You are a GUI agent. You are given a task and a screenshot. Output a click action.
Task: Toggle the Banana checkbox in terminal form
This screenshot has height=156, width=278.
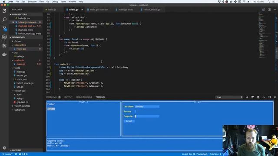coord(135,111)
